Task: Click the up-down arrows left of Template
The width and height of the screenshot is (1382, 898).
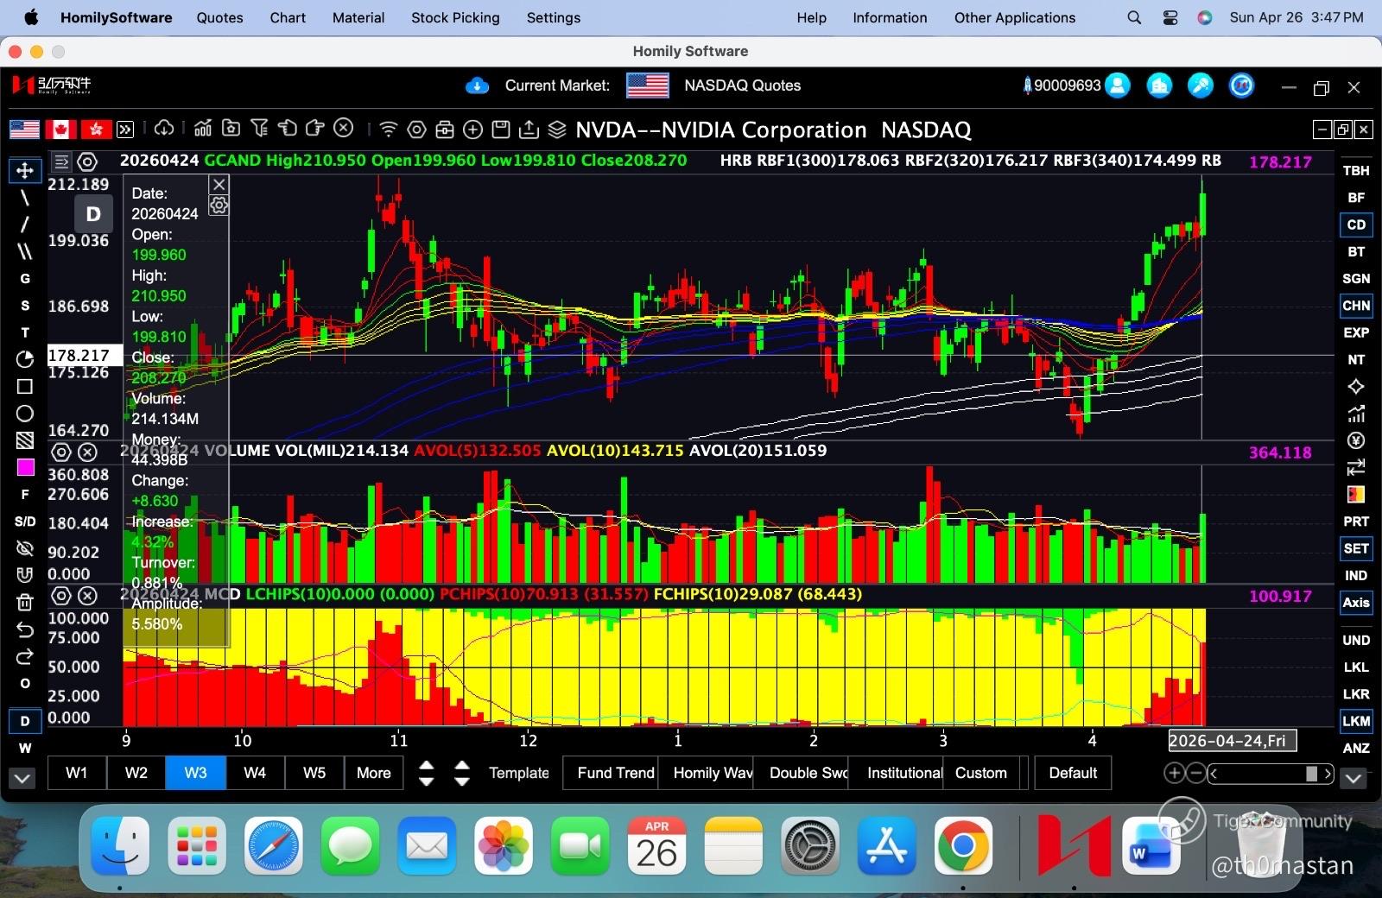Action: [426, 773]
